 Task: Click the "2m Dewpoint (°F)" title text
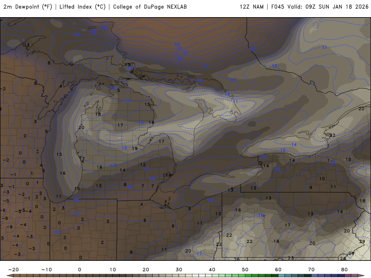28,6
